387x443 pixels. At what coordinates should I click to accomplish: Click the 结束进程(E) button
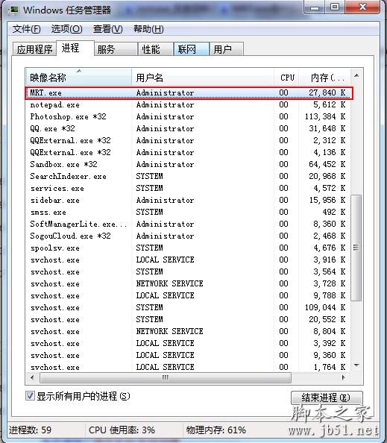pos(327,398)
